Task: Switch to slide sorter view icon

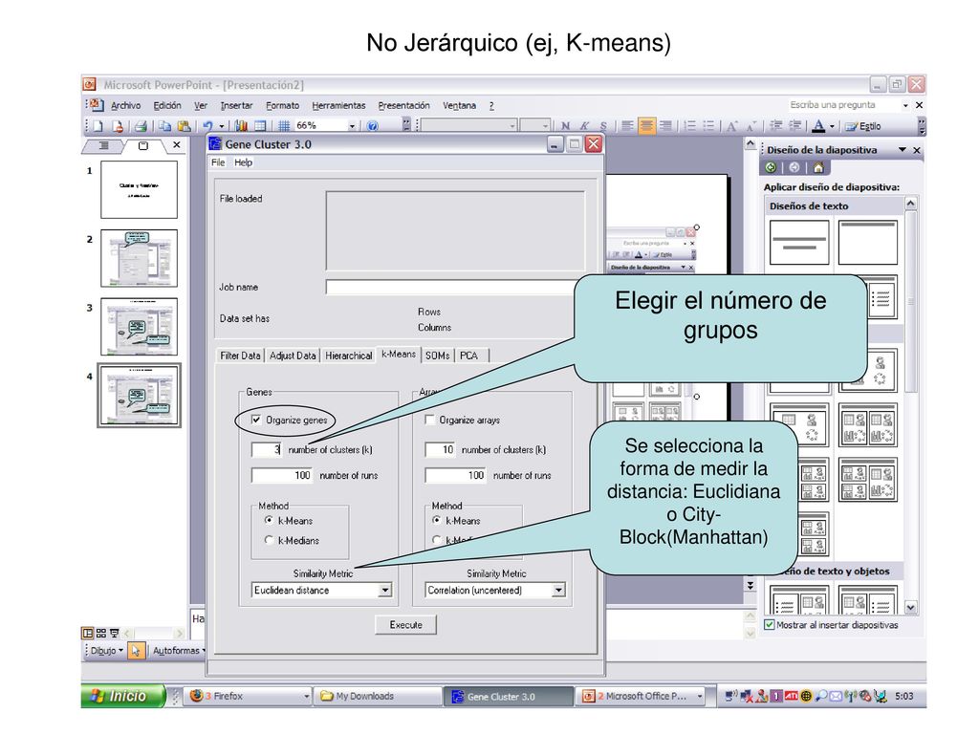Action: [x=101, y=633]
